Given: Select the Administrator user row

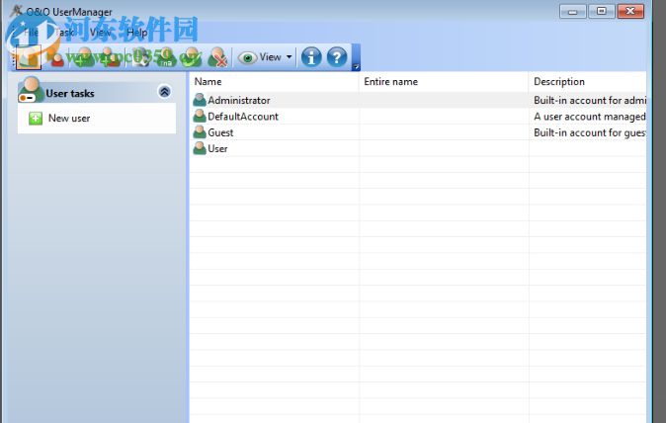Looking at the screenshot, I should pos(418,100).
